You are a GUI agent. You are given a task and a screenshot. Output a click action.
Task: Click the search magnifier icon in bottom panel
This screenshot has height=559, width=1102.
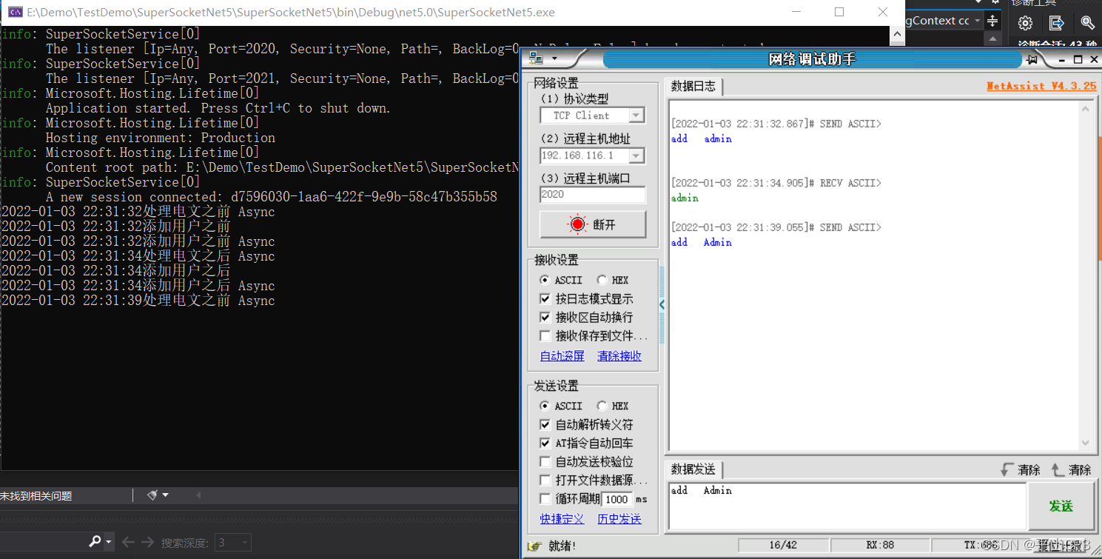pos(95,542)
